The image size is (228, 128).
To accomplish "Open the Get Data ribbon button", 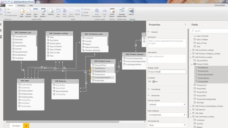I will 22,13.
